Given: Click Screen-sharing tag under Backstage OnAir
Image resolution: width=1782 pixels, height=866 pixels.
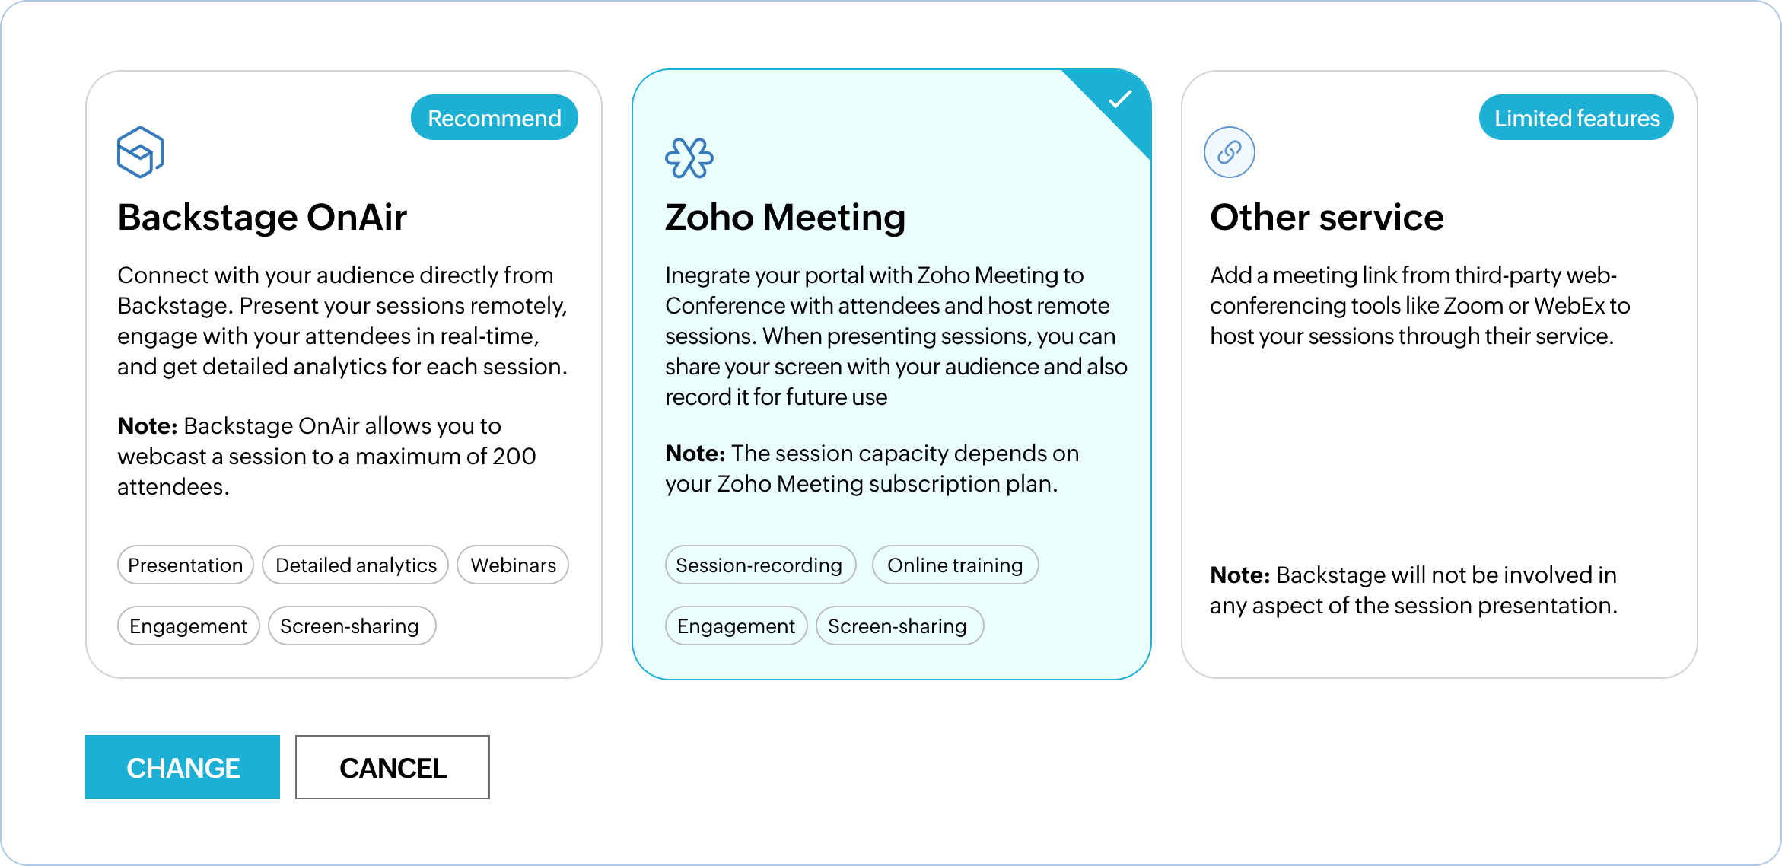Looking at the screenshot, I should click(351, 626).
